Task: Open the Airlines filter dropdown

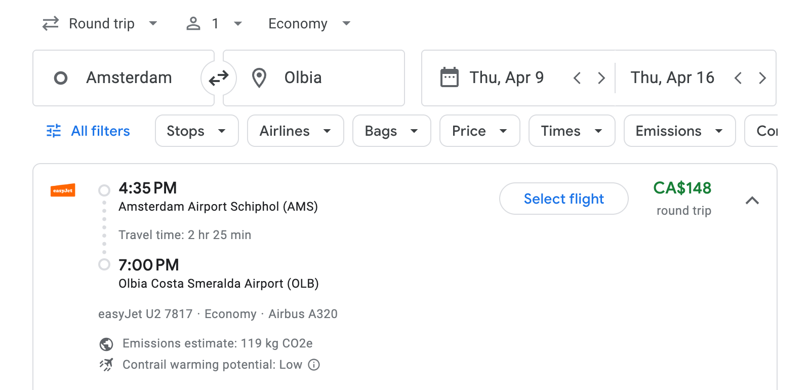Action: 295,131
